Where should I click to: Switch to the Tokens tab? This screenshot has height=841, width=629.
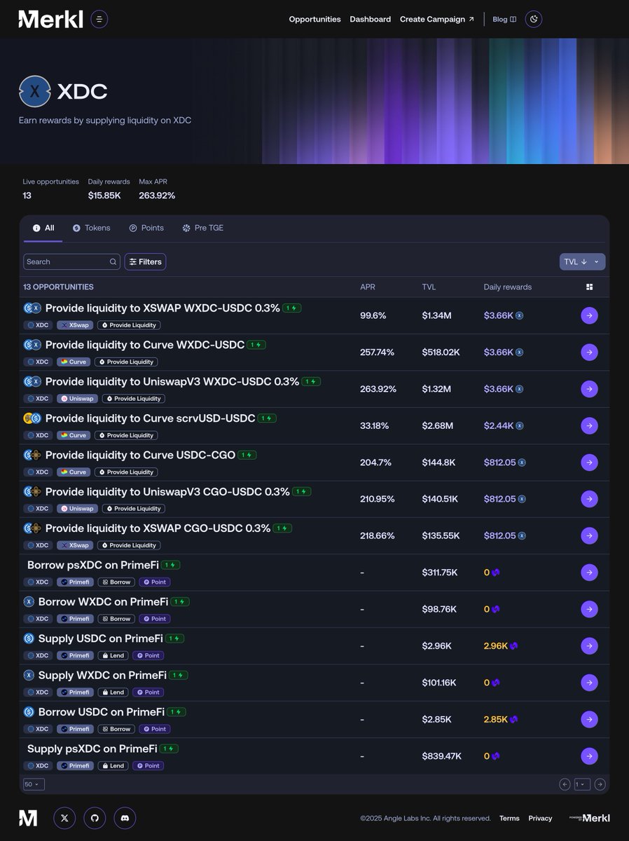click(92, 228)
